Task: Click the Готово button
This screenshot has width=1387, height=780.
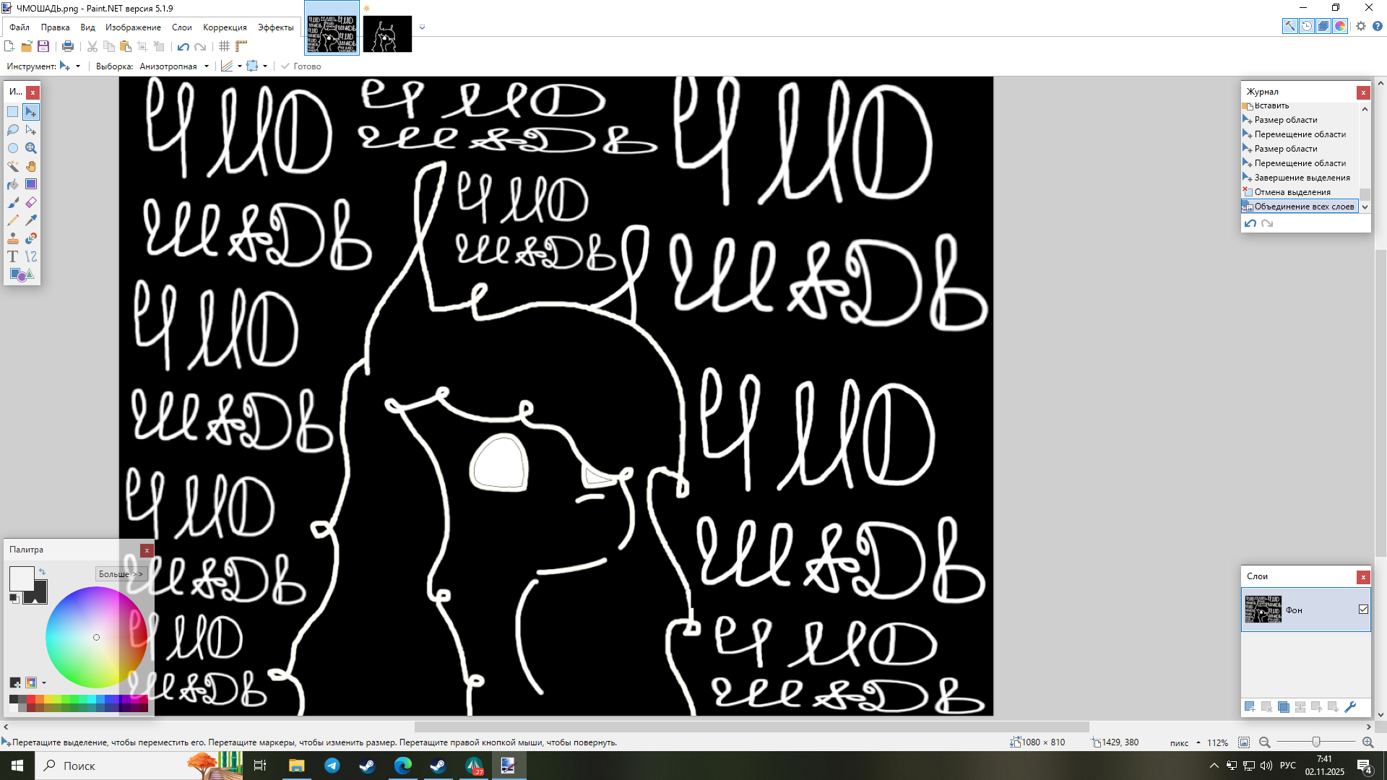Action: point(301,66)
